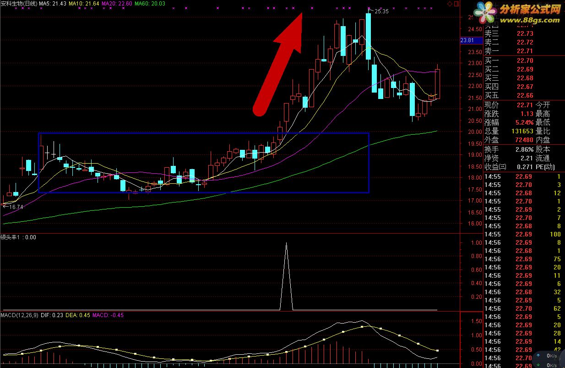Screen dimensions: 565x368
Task: Click the white spike in the 领头羊 indicator pane
Action: pyautogui.click(x=286, y=276)
